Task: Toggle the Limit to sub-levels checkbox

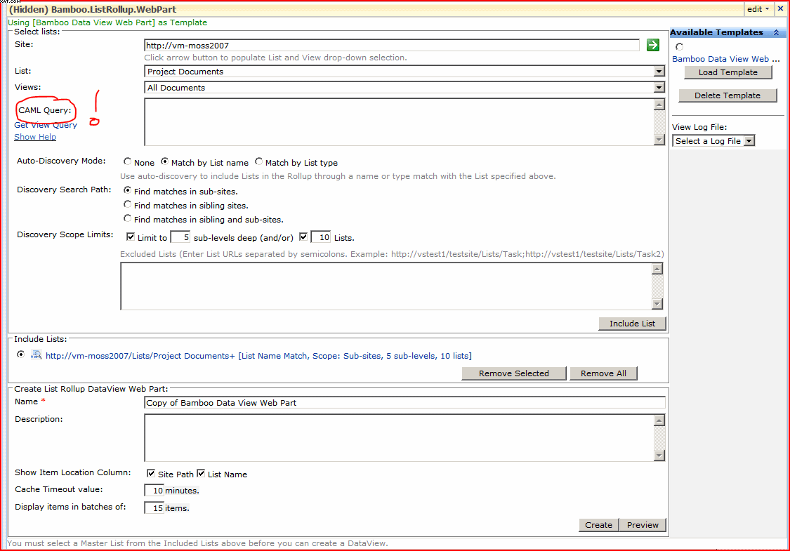Action: [x=131, y=237]
